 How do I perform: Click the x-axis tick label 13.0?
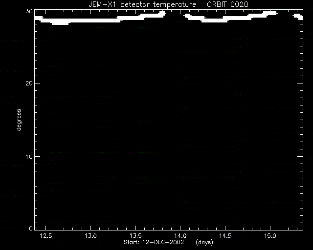click(x=90, y=236)
